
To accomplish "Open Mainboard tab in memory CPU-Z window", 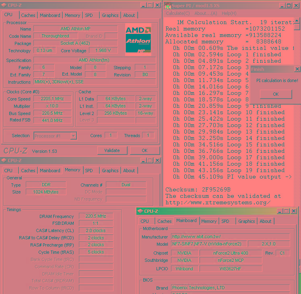I will pos(50,171).
